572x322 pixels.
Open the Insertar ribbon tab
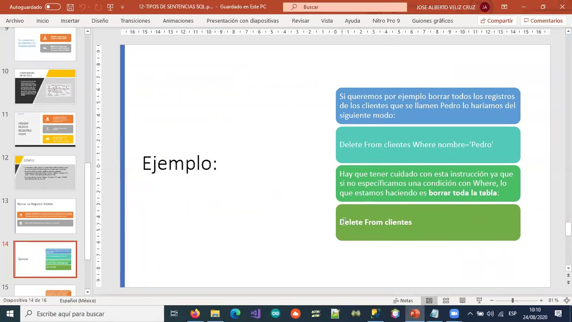(x=70, y=21)
